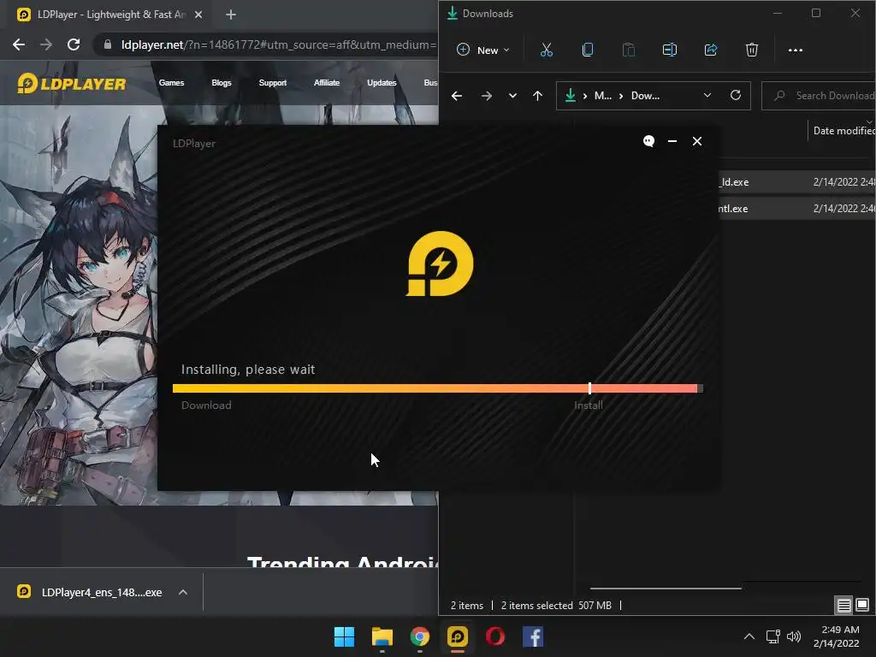Click the Delete trash icon in File Explorer

coord(752,50)
